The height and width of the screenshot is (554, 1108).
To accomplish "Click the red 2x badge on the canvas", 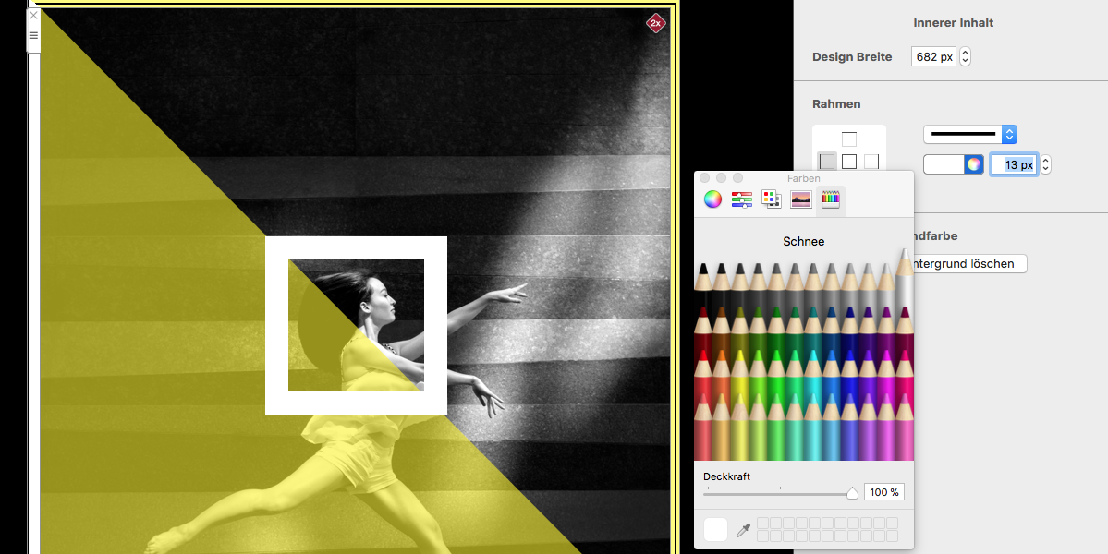I will click(656, 23).
